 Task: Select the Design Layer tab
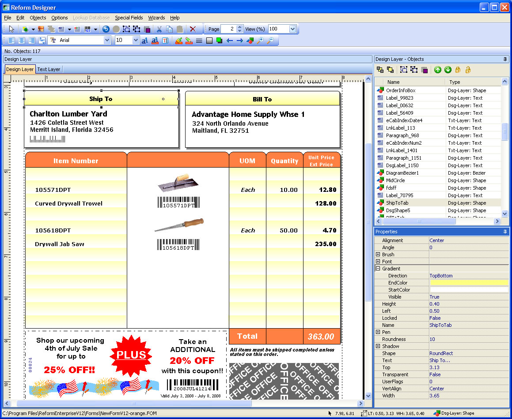20,69
